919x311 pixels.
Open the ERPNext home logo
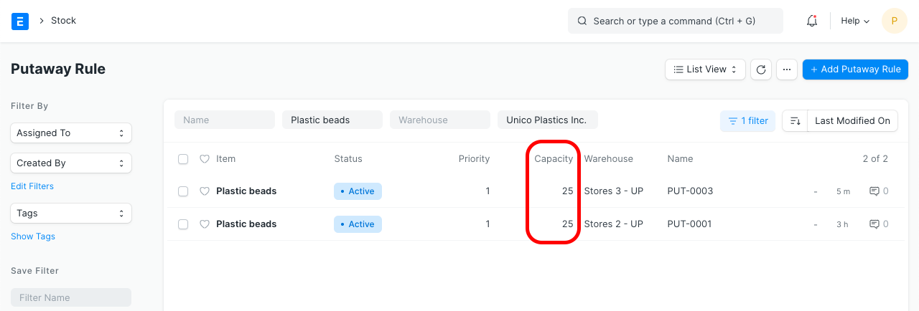click(x=20, y=21)
